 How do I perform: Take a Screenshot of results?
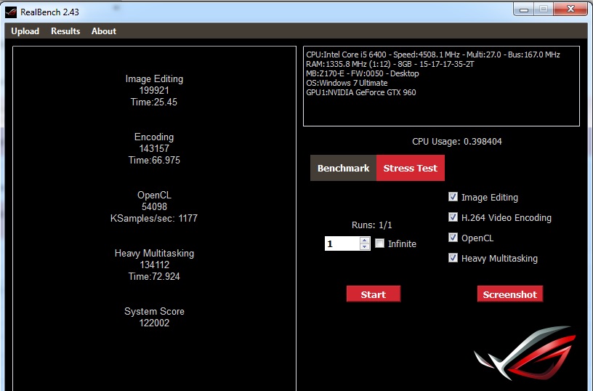(x=510, y=294)
